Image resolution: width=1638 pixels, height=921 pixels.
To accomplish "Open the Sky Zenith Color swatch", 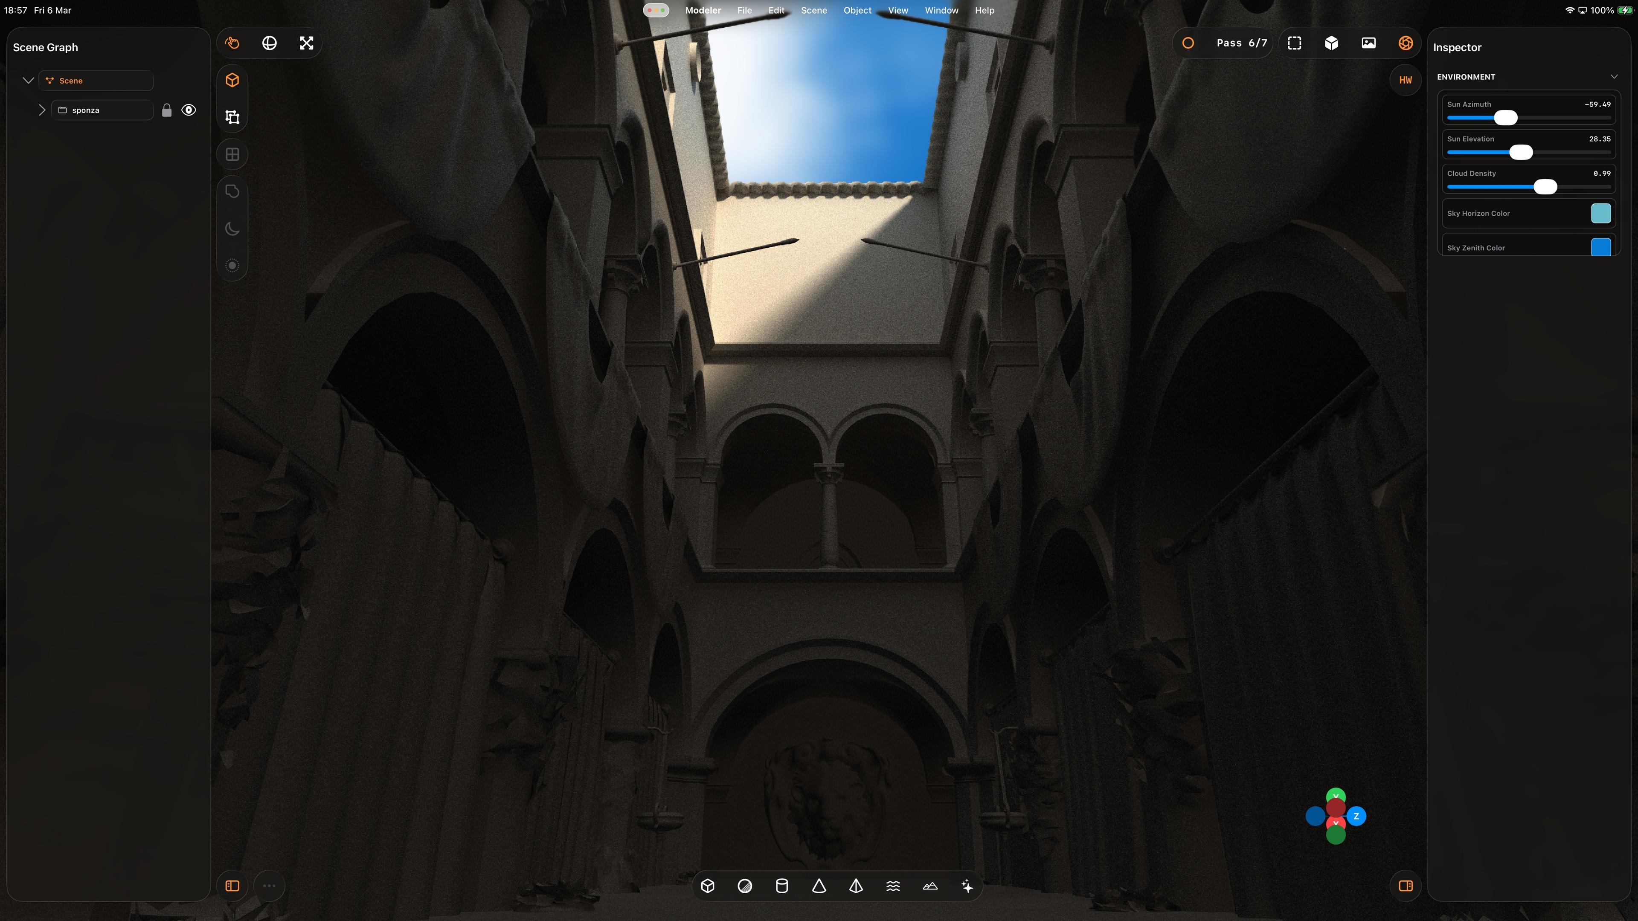I will pyautogui.click(x=1600, y=246).
